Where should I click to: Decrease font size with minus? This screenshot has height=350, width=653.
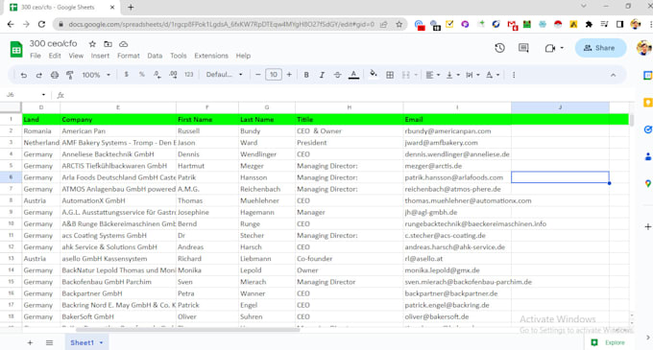pyautogui.click(x=257, y=75)
